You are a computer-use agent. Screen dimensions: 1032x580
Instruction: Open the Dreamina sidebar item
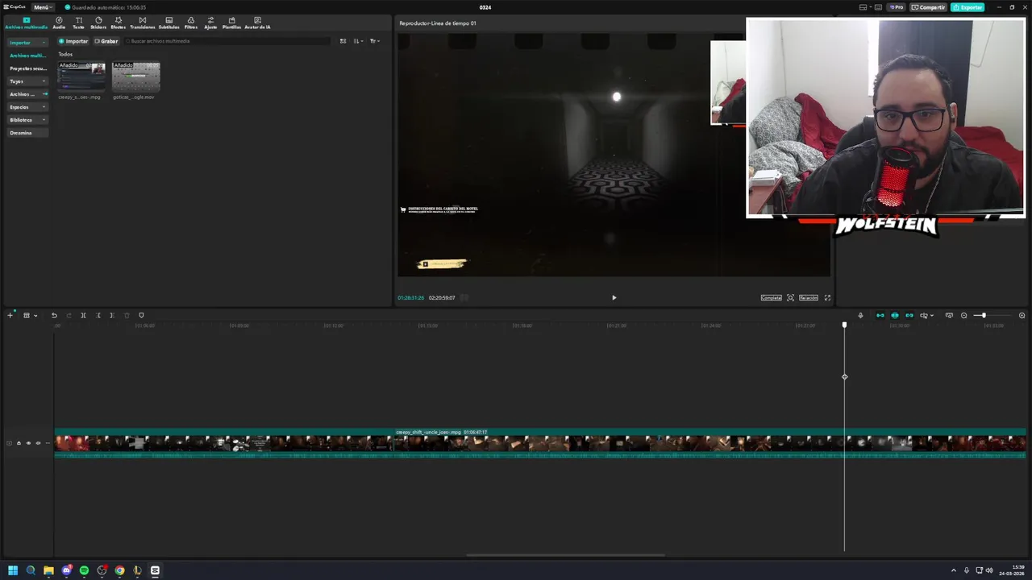coord(27,133)
